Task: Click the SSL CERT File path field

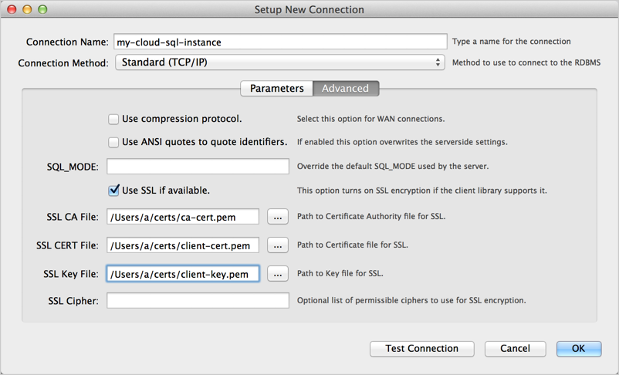Action: tap(183, 245)
